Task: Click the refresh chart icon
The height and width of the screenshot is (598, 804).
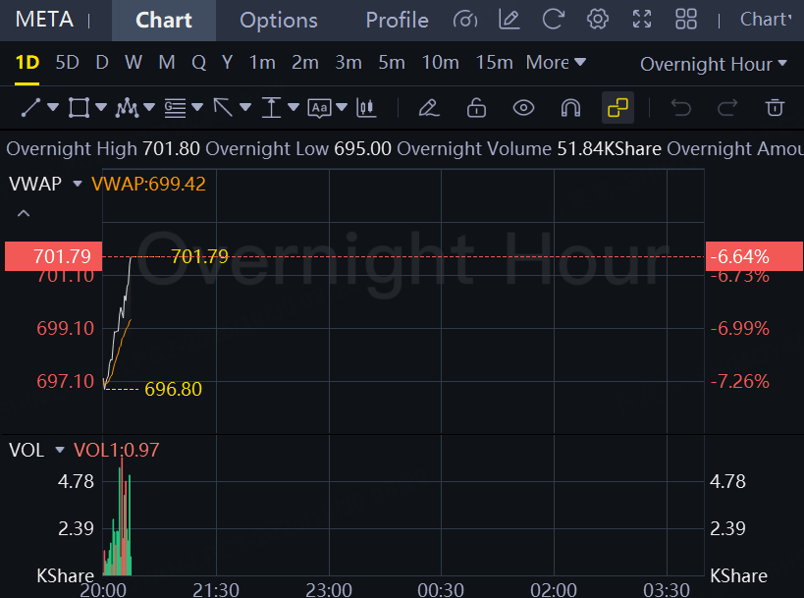Action: pyautogui.click(x=554, y=20)
